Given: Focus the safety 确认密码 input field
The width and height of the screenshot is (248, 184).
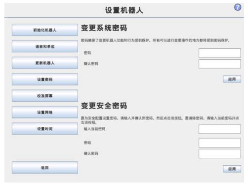Looking at the screenshot, I should [220, 153].
